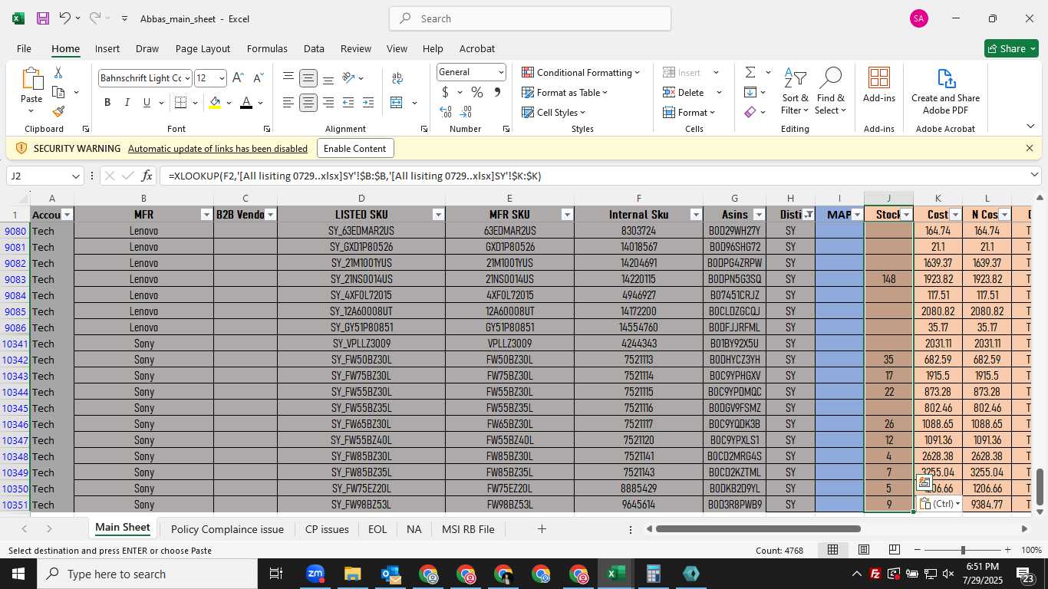The height and width of the screenshot is (589, 1048).
Task: Toggle bold formatting
Action: pos(107,103)
